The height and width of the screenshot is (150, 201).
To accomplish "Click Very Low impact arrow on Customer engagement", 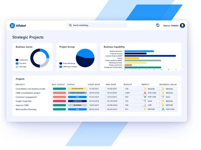I will [145, 97].
